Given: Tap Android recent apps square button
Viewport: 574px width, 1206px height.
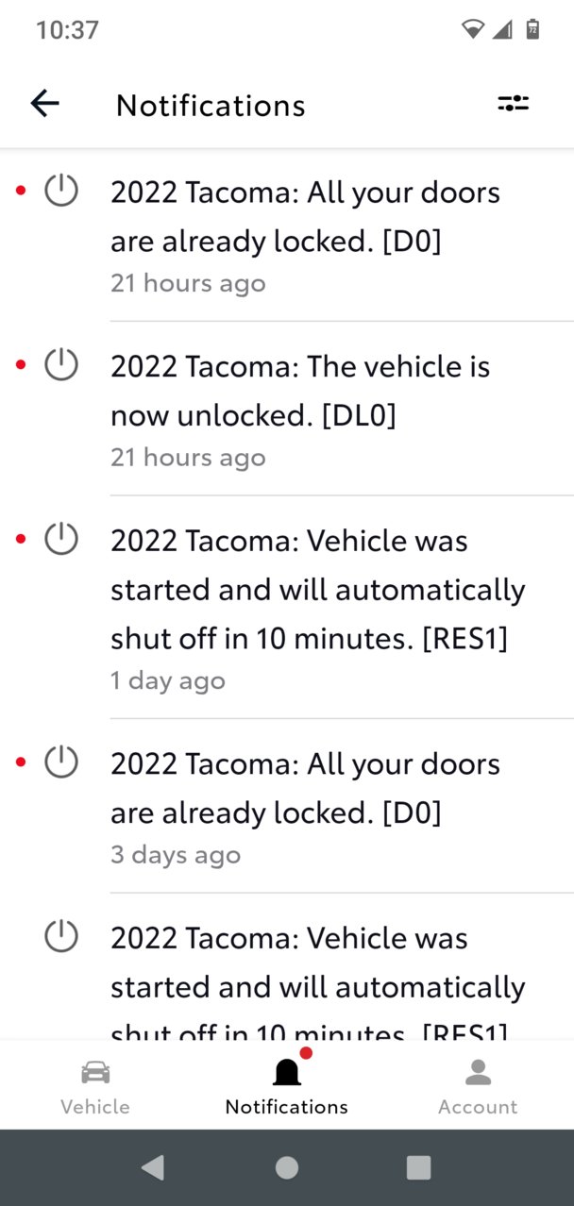Looking at the screenshot, I should coord(418,1167).
